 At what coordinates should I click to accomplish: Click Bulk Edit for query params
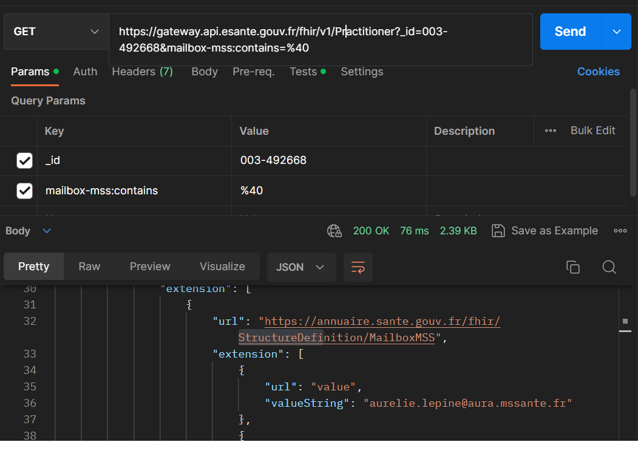coord(592,131)
